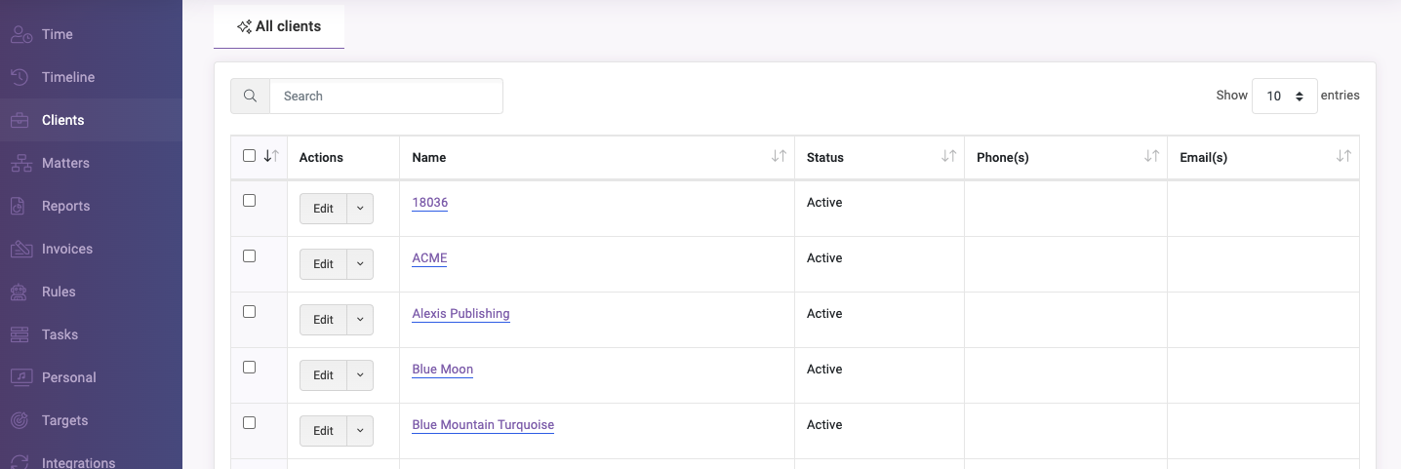Tick the select-all checkbox in table header

click(x=249, y=156)
